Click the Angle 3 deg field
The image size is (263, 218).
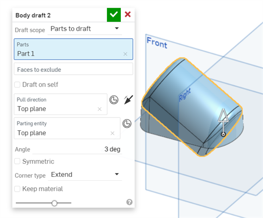[x=77, y=149]
